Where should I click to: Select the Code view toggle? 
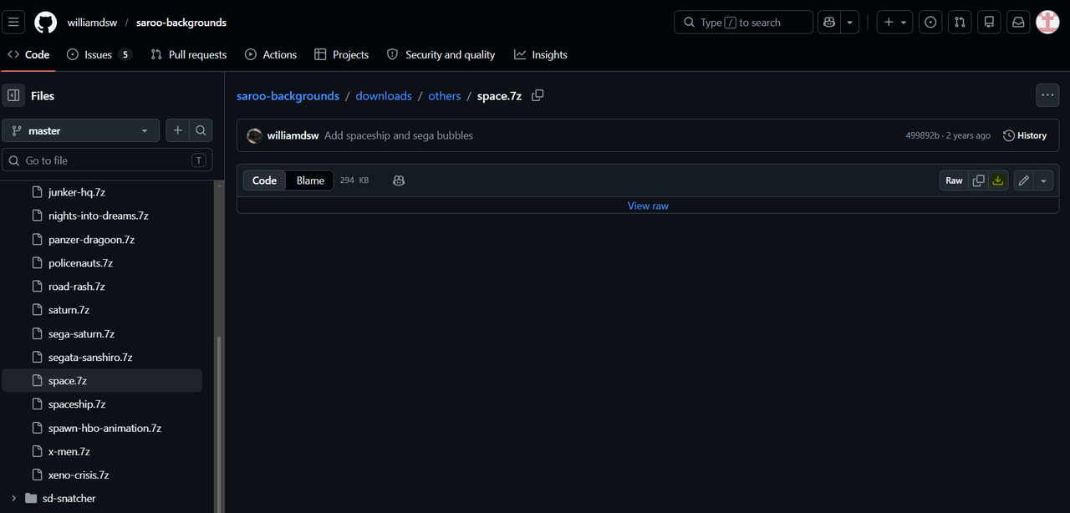264,180
